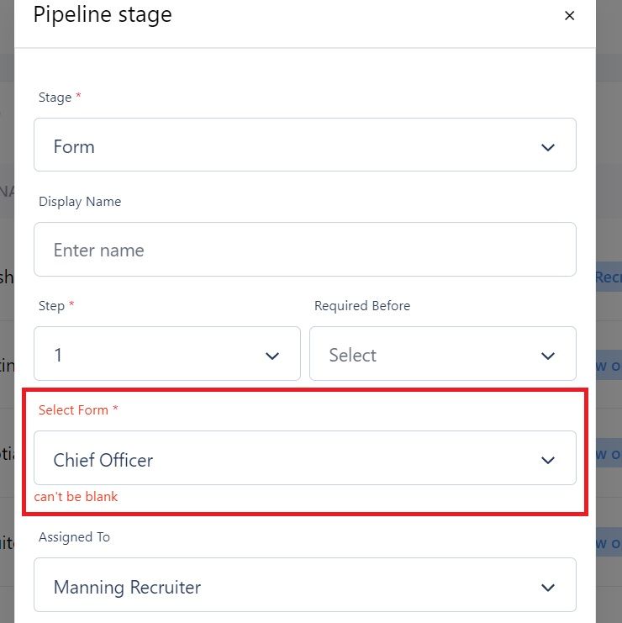Screen dimensions: 622x623
Task: Open the Stage dropdown showing Form
Action: (x=304, y=145)
